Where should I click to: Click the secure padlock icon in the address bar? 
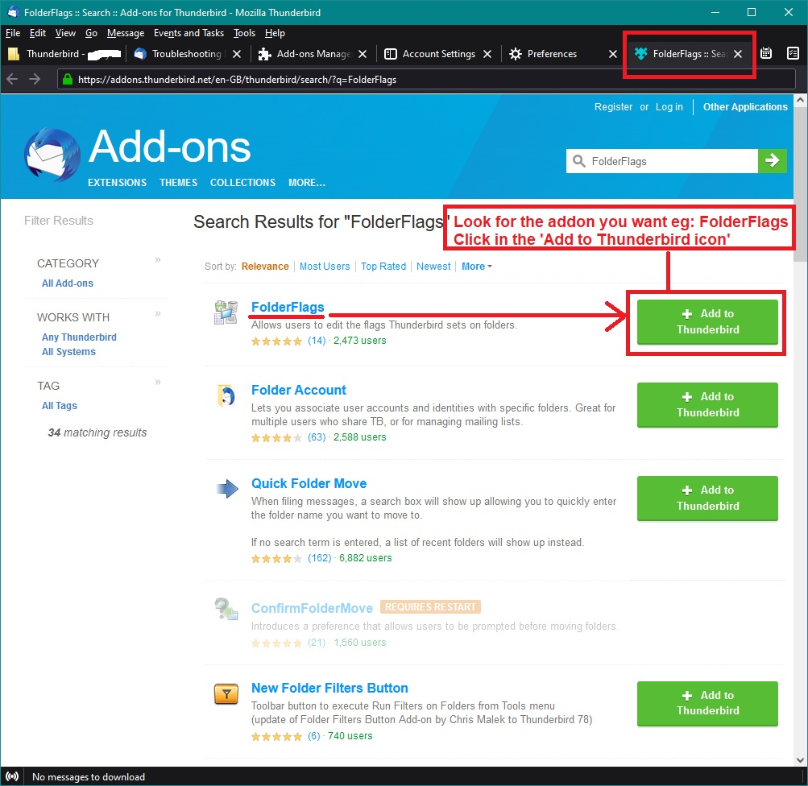click(x=67, y=79)
